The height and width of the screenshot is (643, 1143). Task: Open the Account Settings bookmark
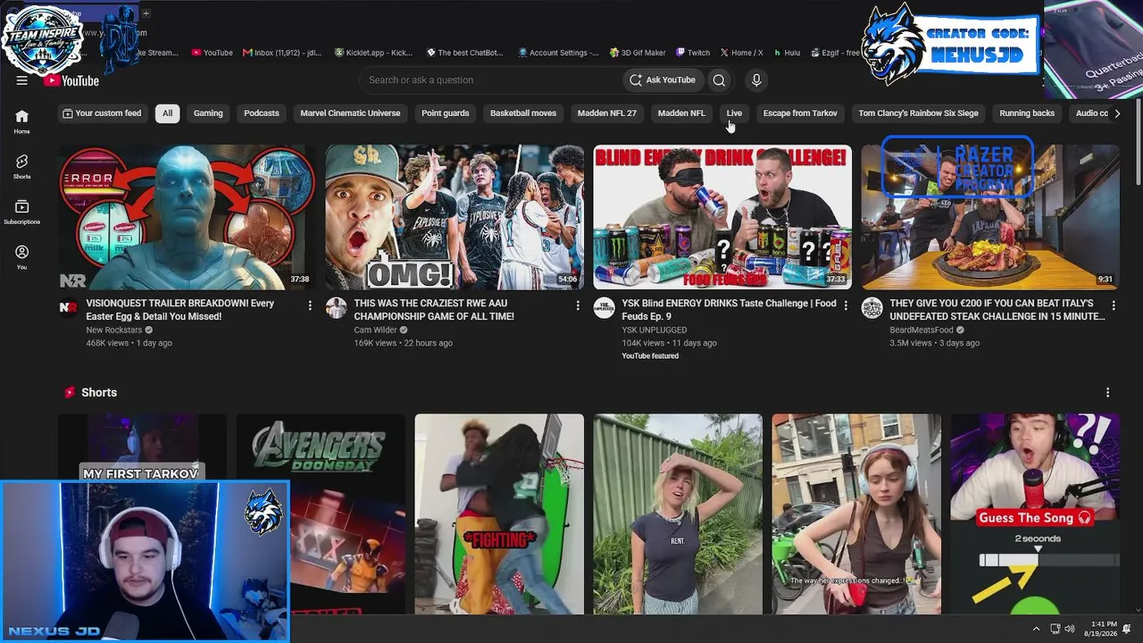(x=559, y=53)
